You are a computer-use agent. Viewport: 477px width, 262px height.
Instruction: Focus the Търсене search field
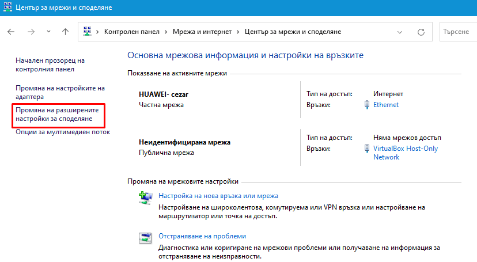458,32
